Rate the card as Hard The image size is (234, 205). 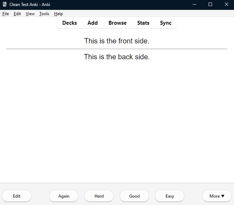pyautogui.click(x=99, y=196)
